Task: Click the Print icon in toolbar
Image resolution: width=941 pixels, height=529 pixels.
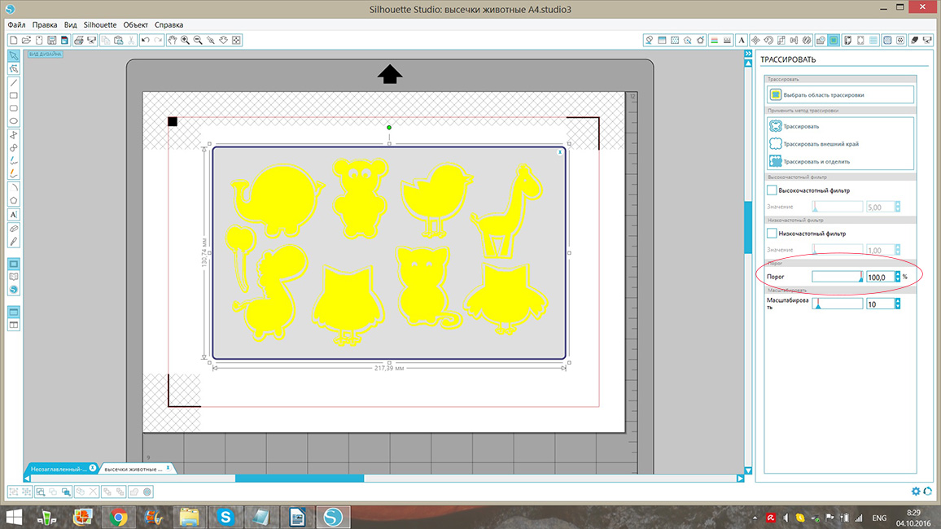Action: (78, 40)
